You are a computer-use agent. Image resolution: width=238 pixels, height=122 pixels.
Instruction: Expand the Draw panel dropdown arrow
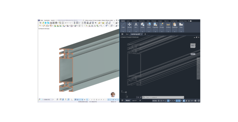point(123,32)
